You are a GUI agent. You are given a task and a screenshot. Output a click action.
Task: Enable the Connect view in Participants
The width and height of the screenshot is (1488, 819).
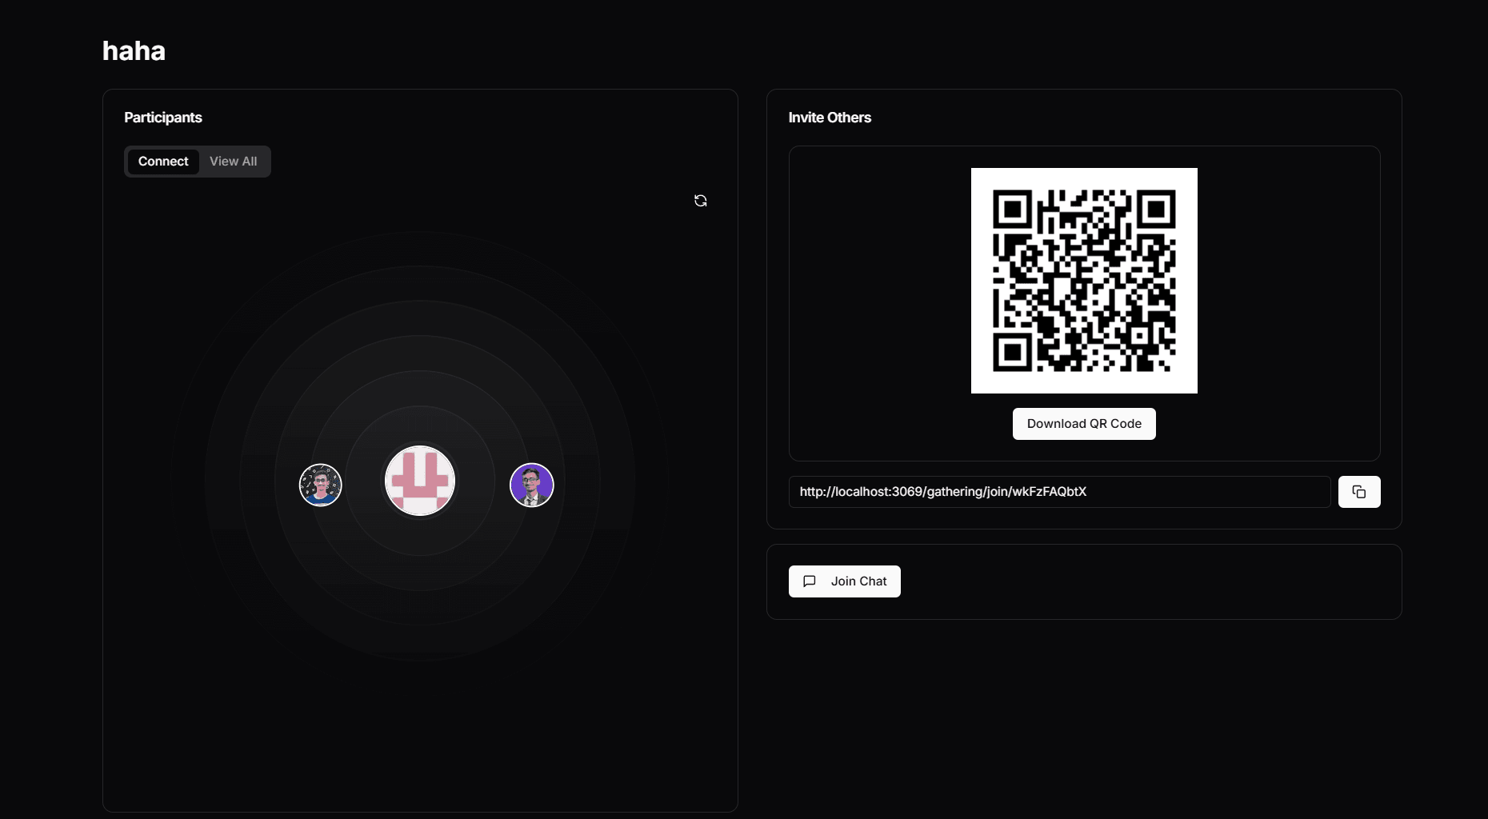pyautogui.click(x=162, y=161)
